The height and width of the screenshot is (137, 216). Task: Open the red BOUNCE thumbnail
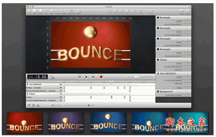[x=24, y=123]
